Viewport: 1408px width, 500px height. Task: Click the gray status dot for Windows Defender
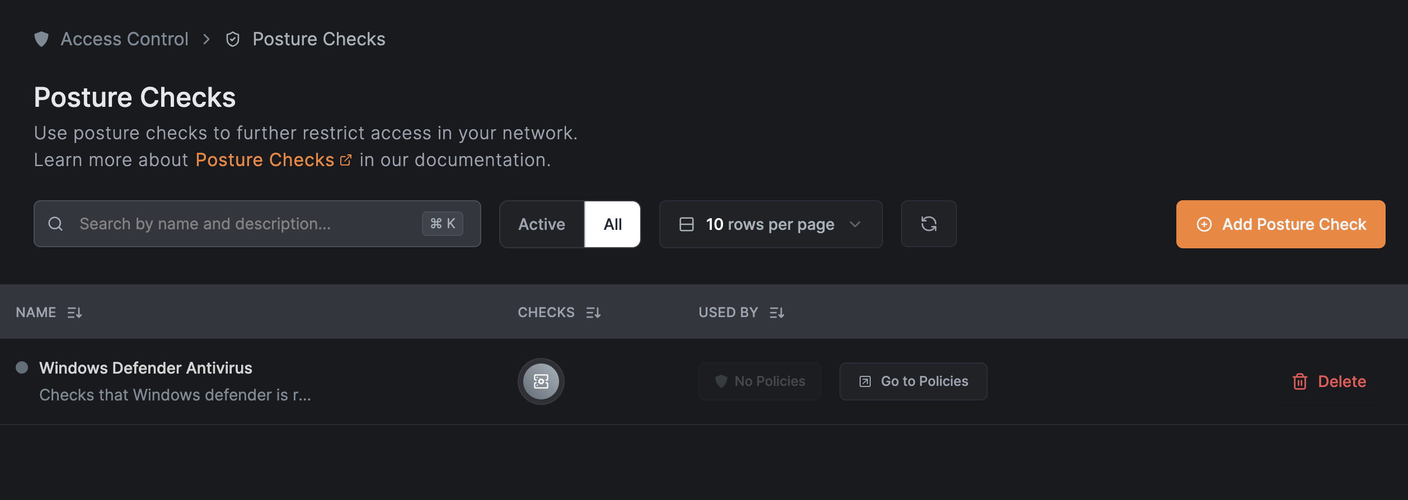pyautogui.click(x=22, y=367)
